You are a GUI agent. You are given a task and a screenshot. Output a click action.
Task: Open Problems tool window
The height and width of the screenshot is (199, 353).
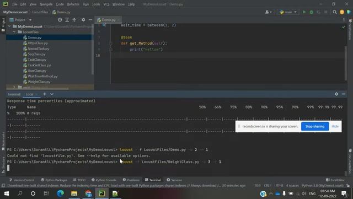click(131, 180)
